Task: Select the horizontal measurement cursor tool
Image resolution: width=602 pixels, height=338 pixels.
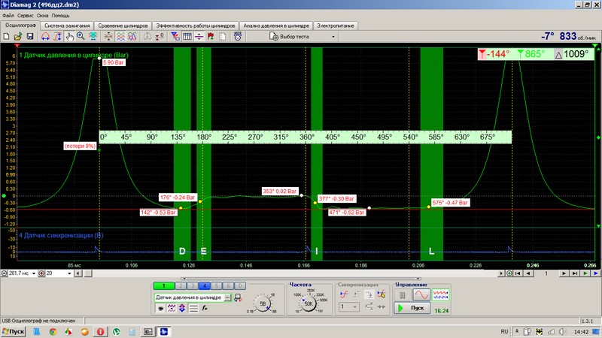Action: coord(45,36)
